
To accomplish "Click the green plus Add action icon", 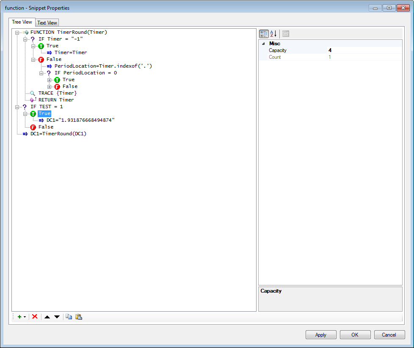I will click(x=19, y=317).
